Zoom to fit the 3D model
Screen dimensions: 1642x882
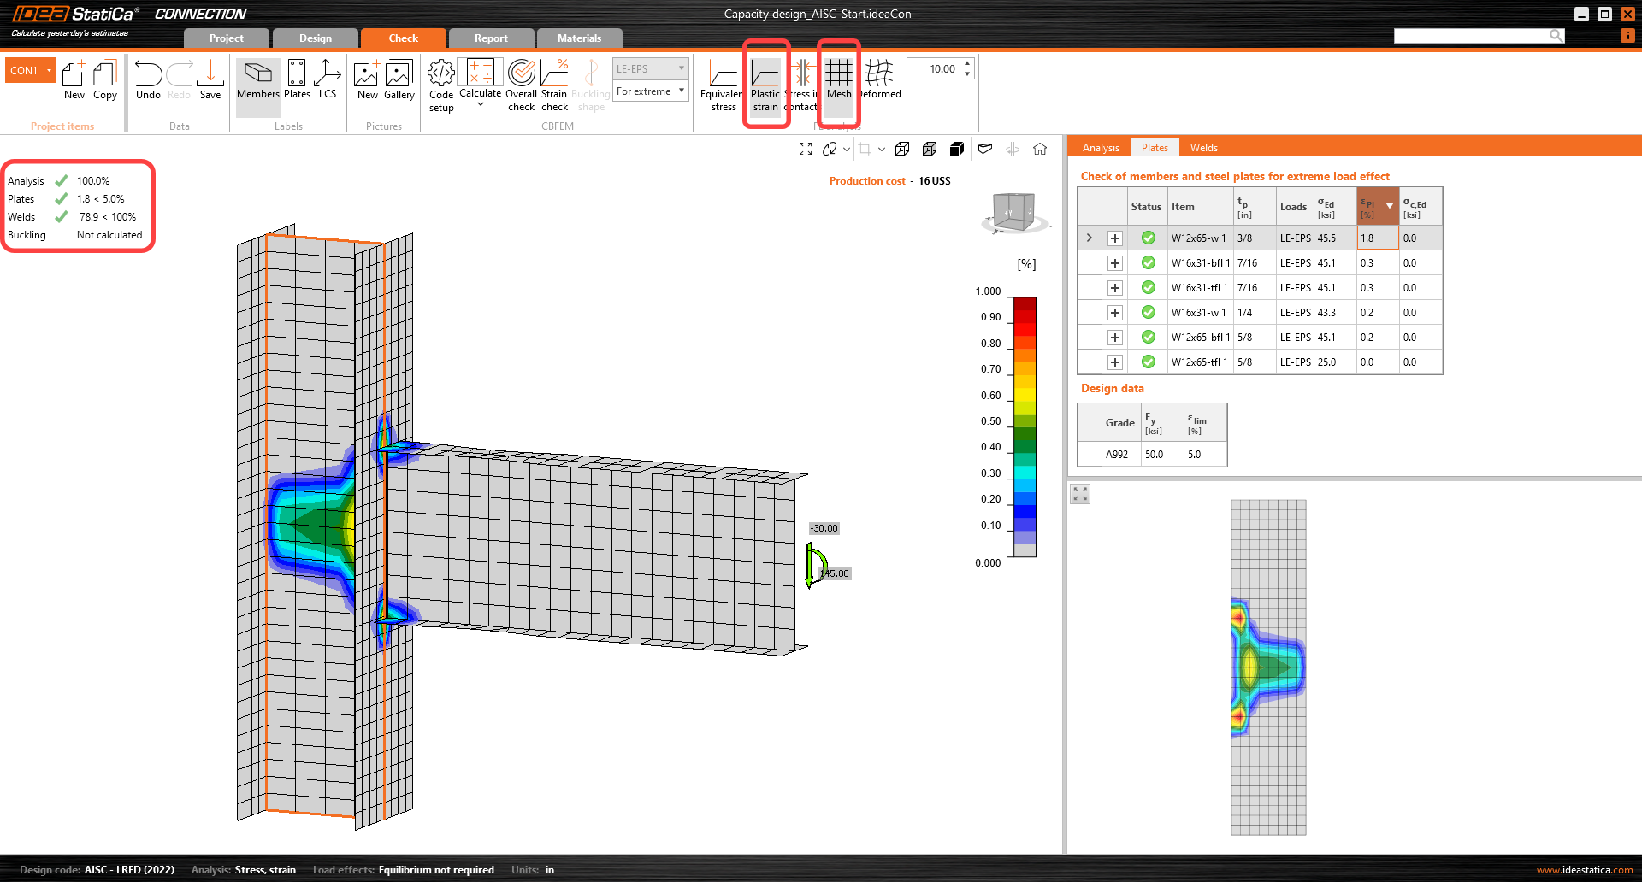pos(805,149)
